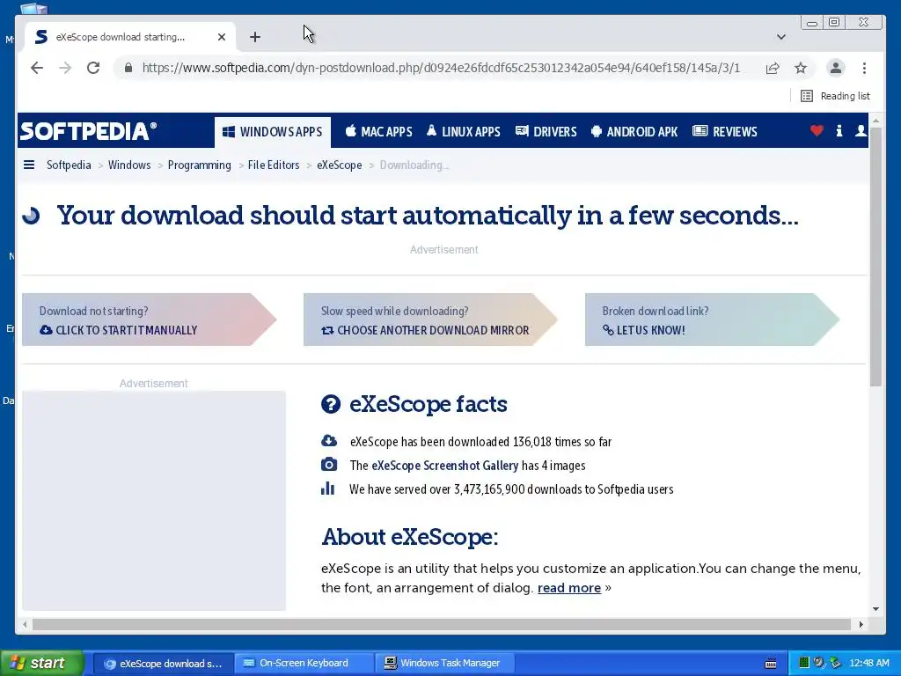Expand the tab search chevron

click(781, 37)
